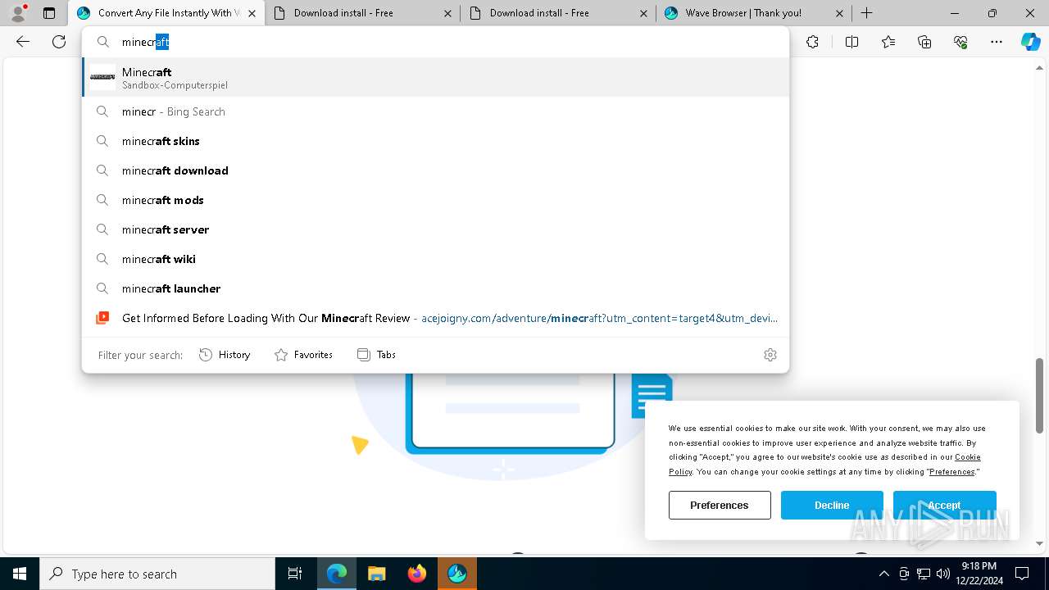This screenshot has width=1049, height=590.
Task: Pick the minecraft server suggestion
Action: [435, 229]
